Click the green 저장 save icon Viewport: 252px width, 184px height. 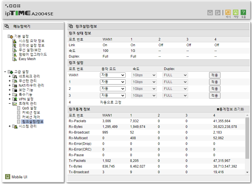[x=236, y=12]
